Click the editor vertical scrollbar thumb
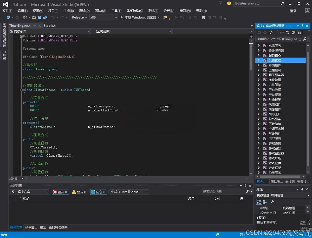312x238 pixels. point(251,56)
